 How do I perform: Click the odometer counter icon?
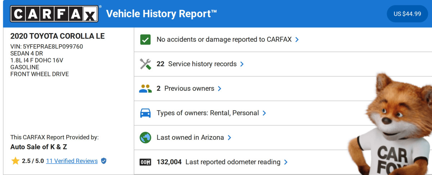[x=145, y=162]
